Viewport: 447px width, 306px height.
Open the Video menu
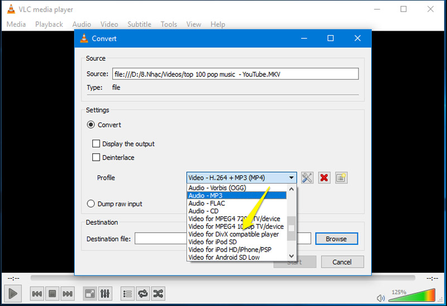pyautogui.click(x=109, y=24)
